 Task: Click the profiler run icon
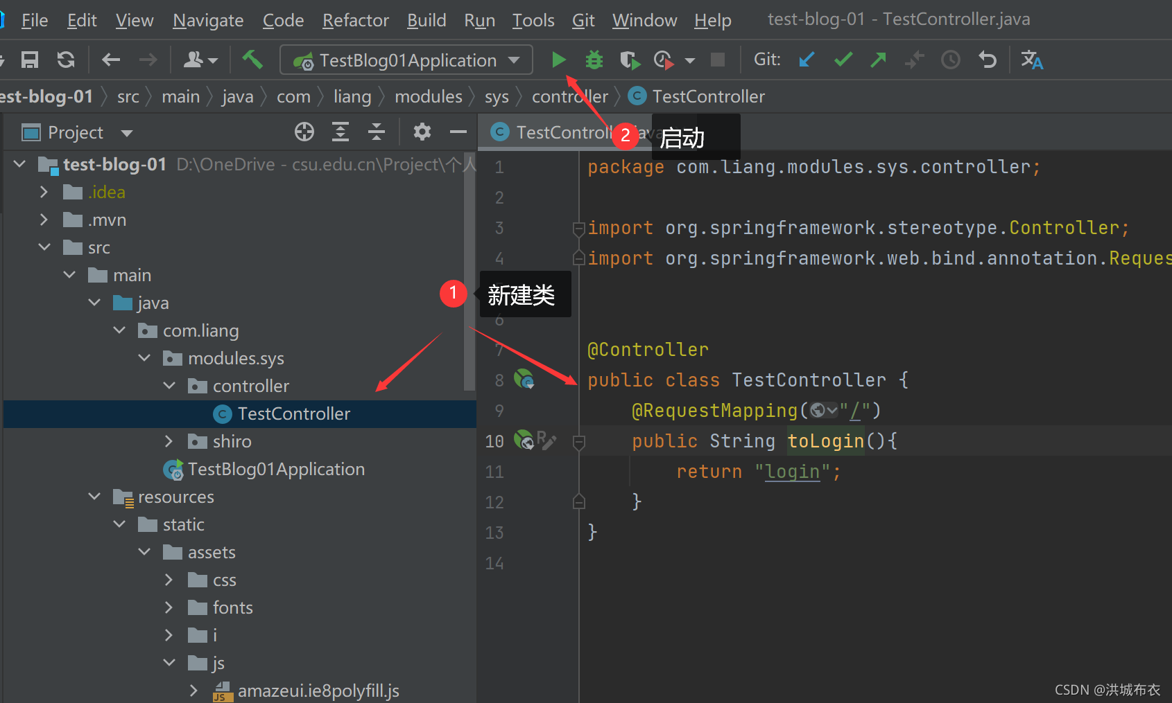[x=664, y=60]
